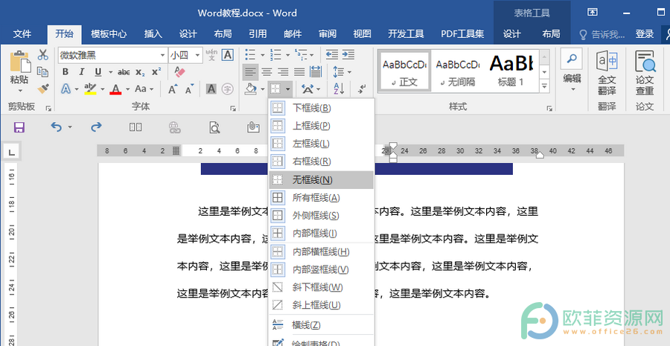The height and width of the screenshot is (346, 670).
Task: Click the Paste clipboard icon
Action: (20, 62)
